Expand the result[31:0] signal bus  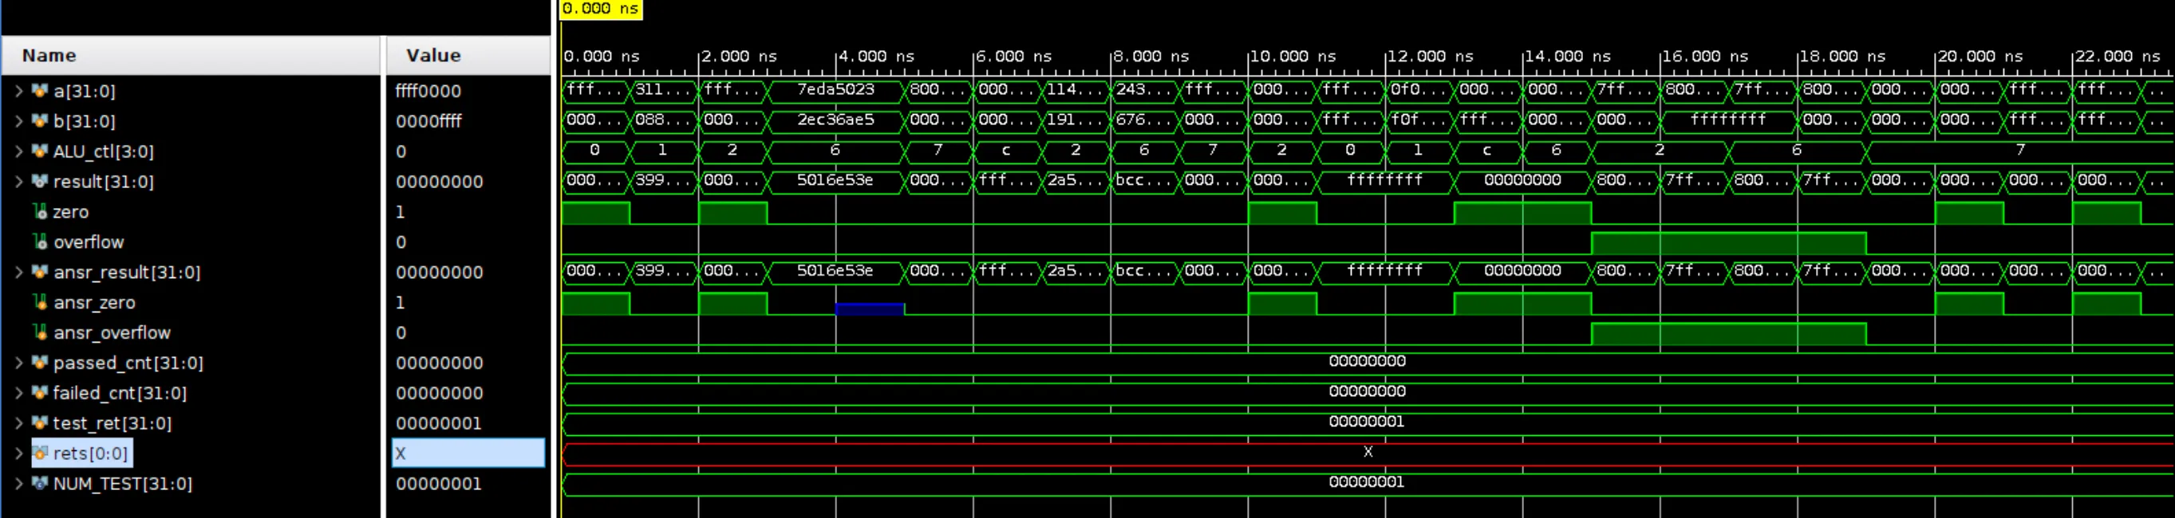point(18,182)
